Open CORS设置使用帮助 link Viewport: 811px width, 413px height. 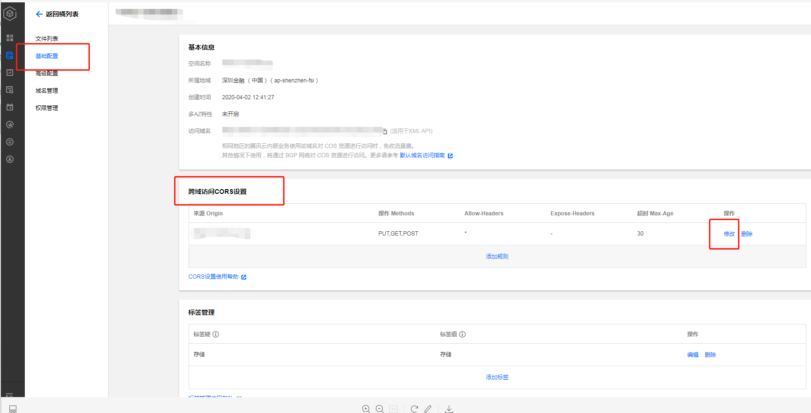coord(213,277)
